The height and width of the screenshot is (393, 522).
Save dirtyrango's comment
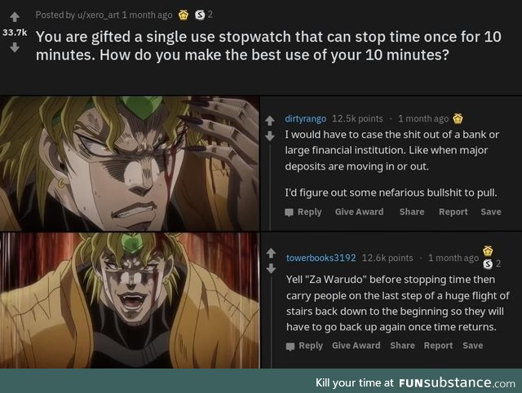pyautogui.click(x=491, y=212)
